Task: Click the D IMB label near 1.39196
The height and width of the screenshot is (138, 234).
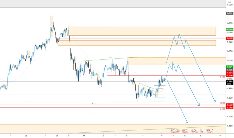Action: (x=222, y=77)
